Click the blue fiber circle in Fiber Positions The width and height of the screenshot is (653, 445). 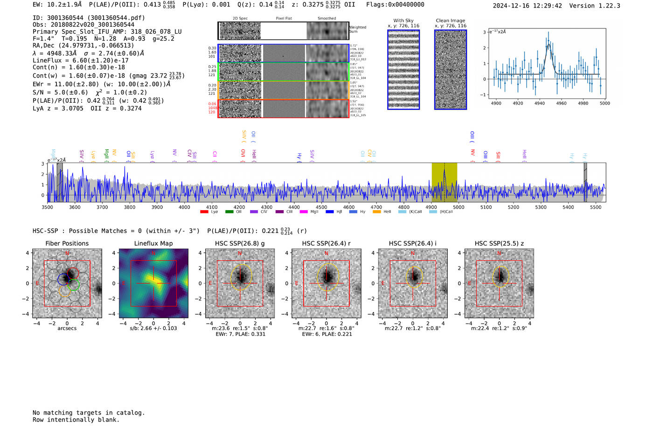coord(63,279)
